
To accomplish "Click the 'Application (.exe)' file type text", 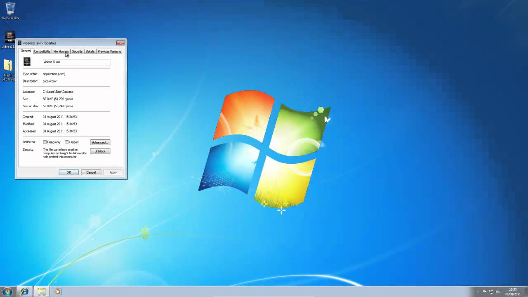I will pos(54,74).
